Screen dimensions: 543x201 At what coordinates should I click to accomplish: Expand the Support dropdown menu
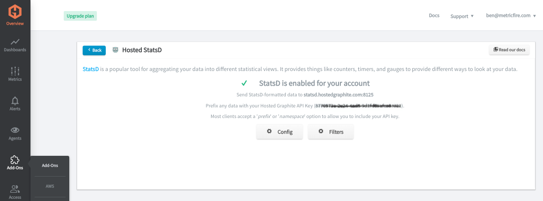tap(462, 16)
